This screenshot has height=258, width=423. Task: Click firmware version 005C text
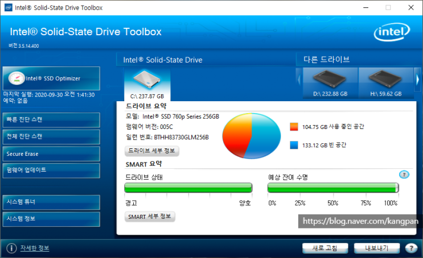click(x=166, y=127)
